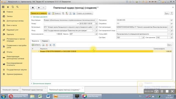The height and width of the screenshot is (99, 176).
Task: Click the Провести button
Action: [x=56, y=13]
